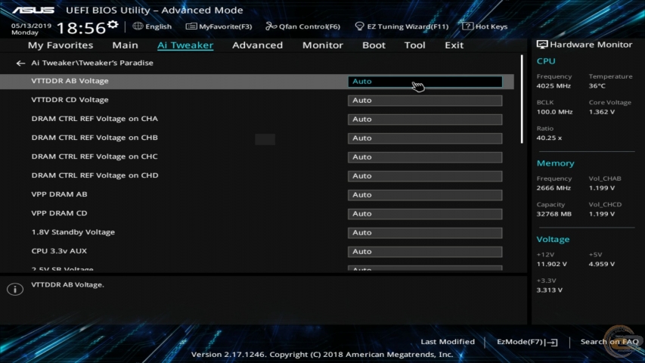Screen dimensions: 645x363
Task: Select the Ai Tweaker tab
Action: point(185,45)
